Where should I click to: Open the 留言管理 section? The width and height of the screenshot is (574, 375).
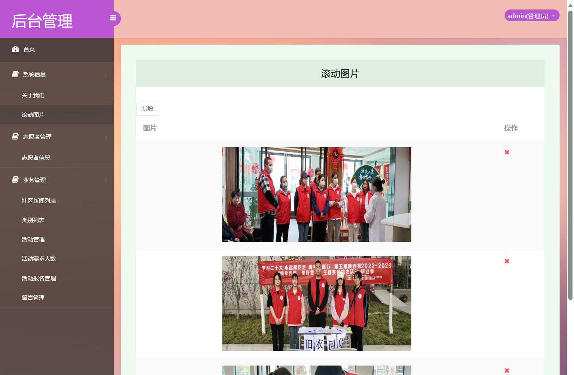(x=33, y=297)
